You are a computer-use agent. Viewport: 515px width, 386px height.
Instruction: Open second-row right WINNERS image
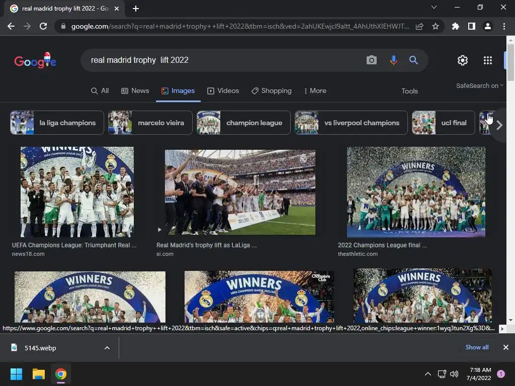(x=422, y=296)
